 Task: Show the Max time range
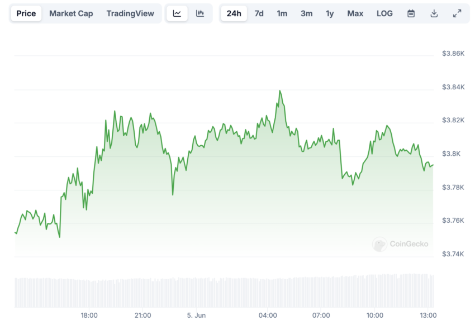click(x=355, y=13)
